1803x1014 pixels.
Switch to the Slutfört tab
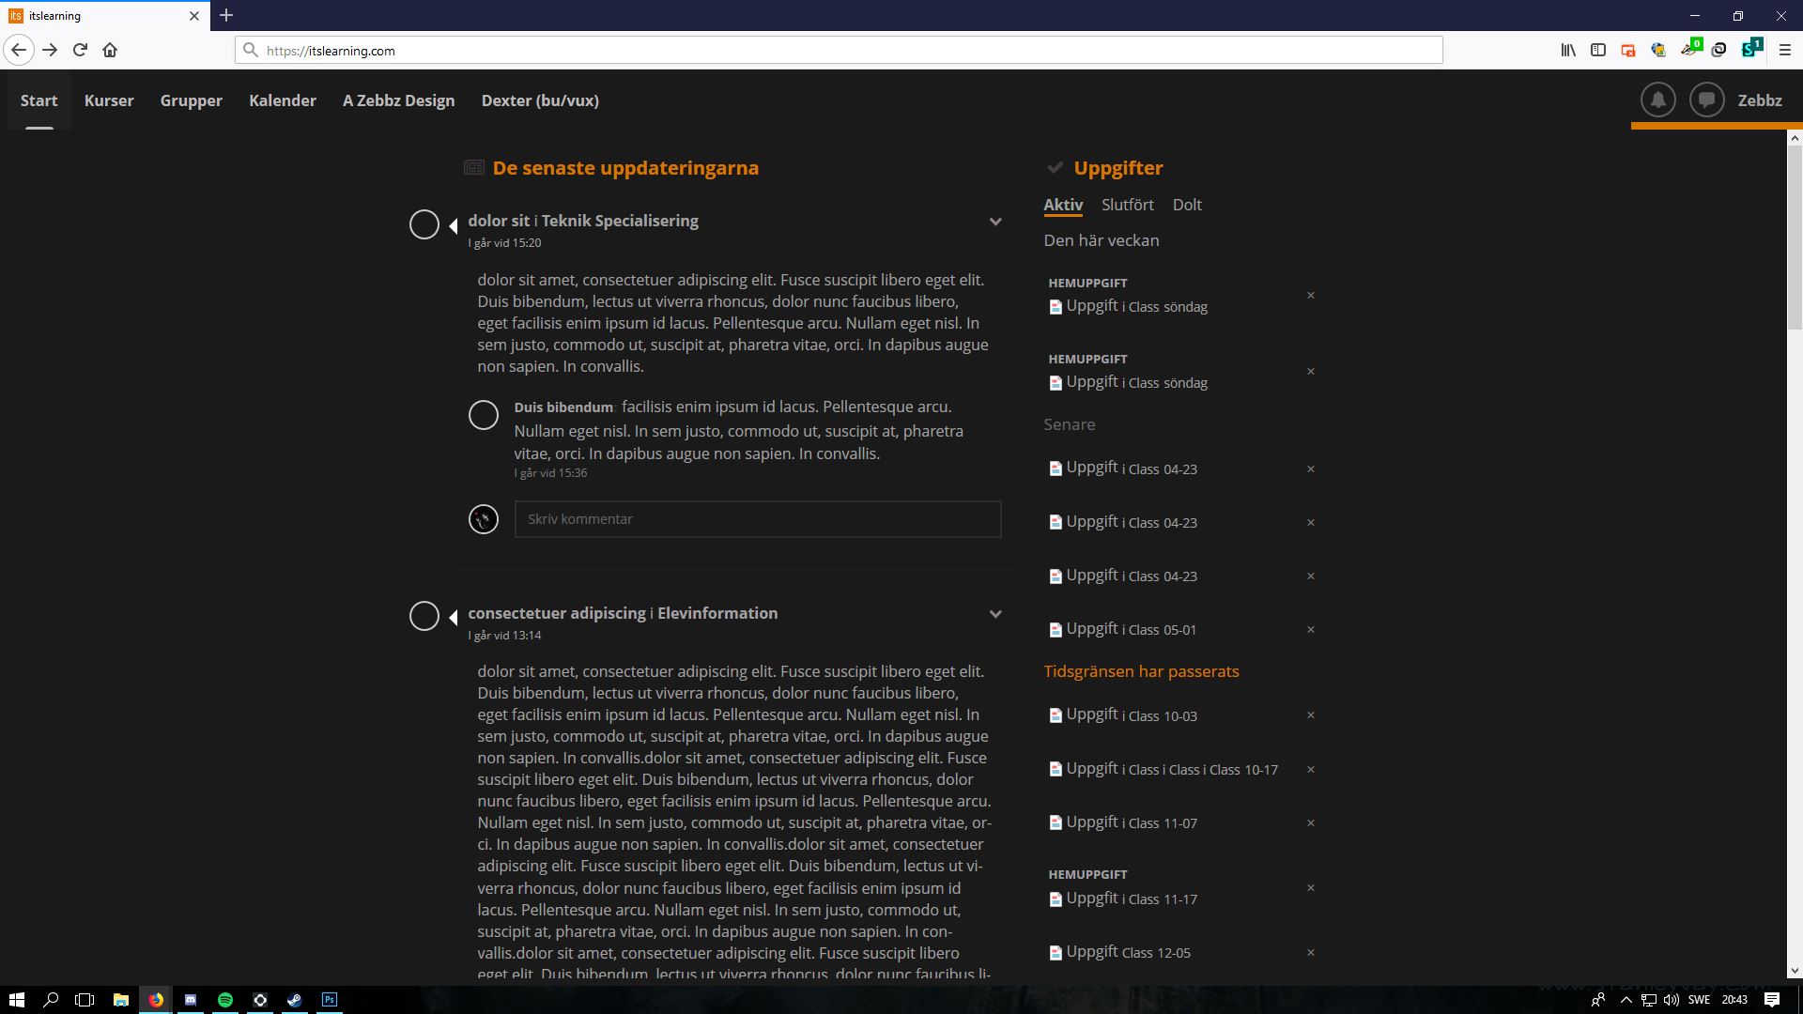click(1127, 205)
